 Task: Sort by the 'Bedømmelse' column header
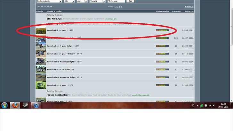point(162,11)
